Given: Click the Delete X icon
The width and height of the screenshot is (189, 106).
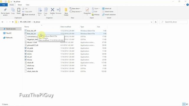Looking at the screenshot, I should [x=53, y=10].
